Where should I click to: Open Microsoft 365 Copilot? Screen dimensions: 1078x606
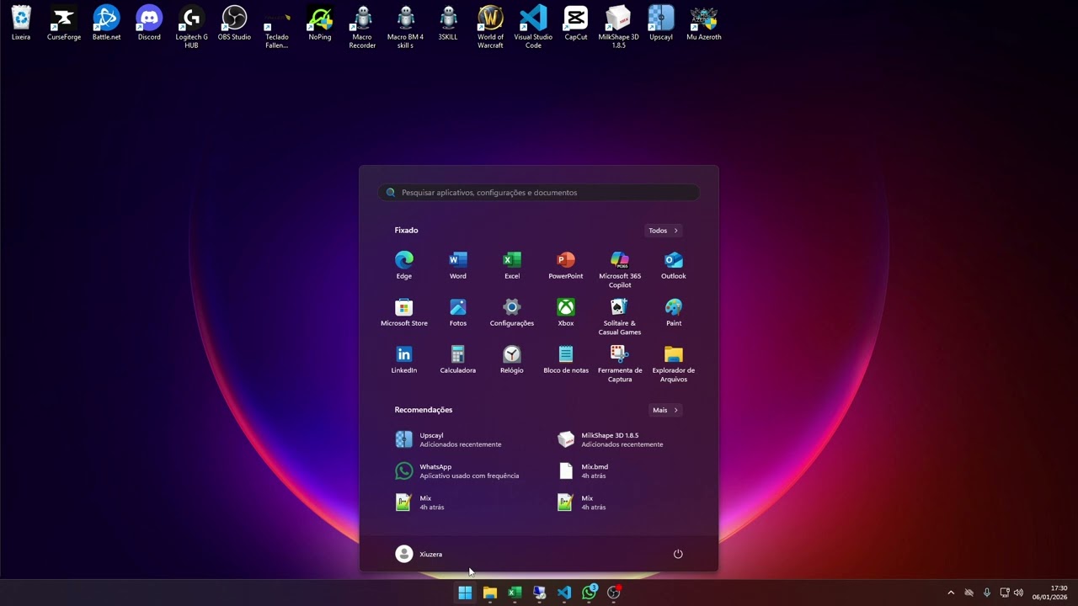(x=620, y=269)
